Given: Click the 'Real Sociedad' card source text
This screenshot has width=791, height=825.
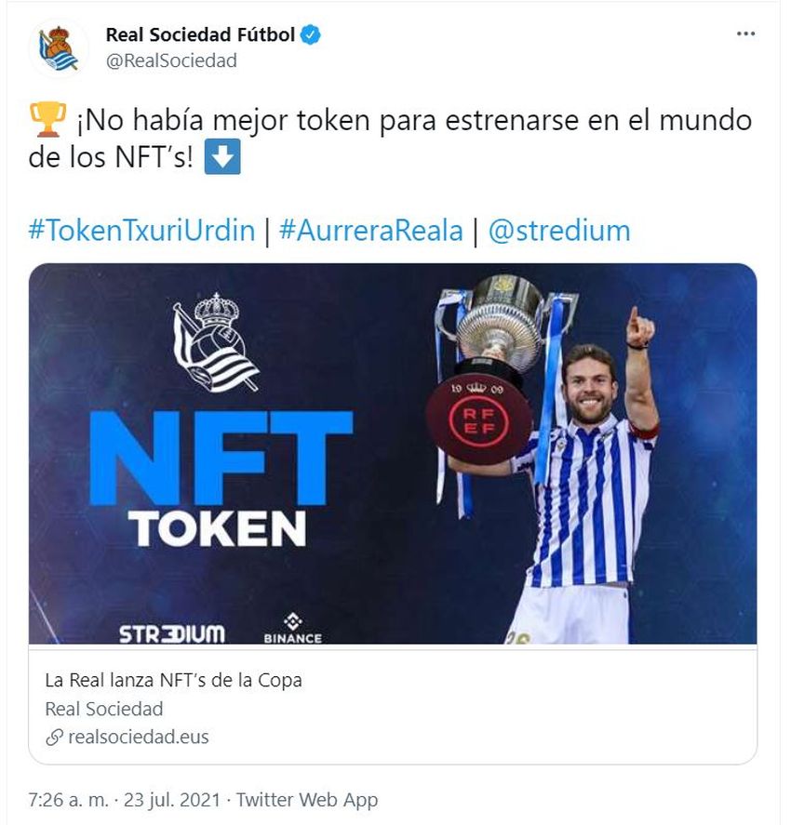Looking at the screenshot, I should [x=104, y=709].
